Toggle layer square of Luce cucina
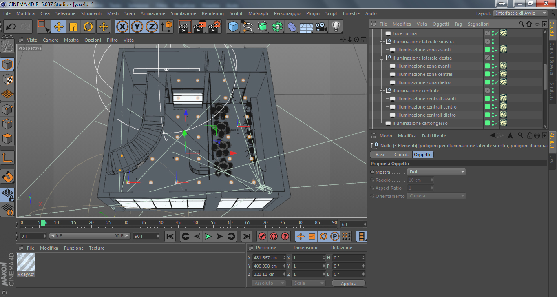This screenshot has height=297, width=557. 487,33
